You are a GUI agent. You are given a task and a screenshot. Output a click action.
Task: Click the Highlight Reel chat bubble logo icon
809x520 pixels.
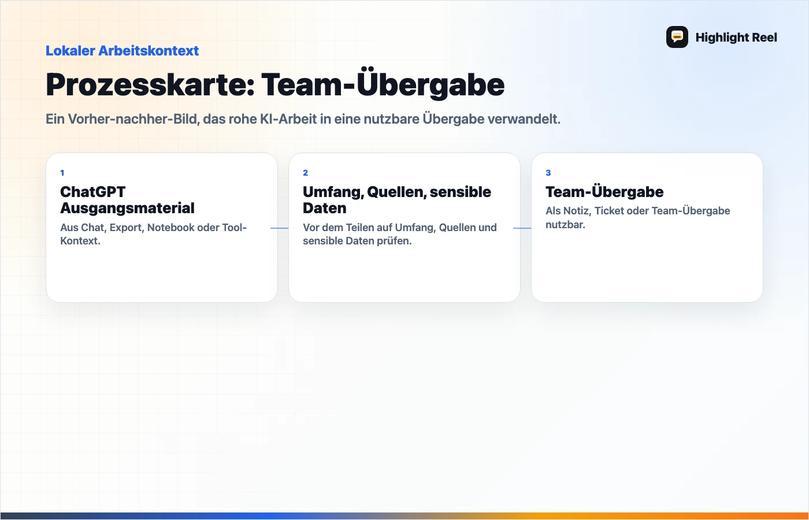pyautogui.click(x=677, y=37)
